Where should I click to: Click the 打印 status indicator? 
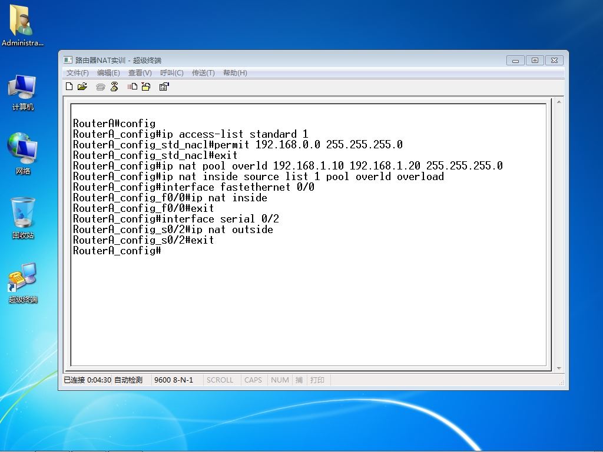pos(317,380)
